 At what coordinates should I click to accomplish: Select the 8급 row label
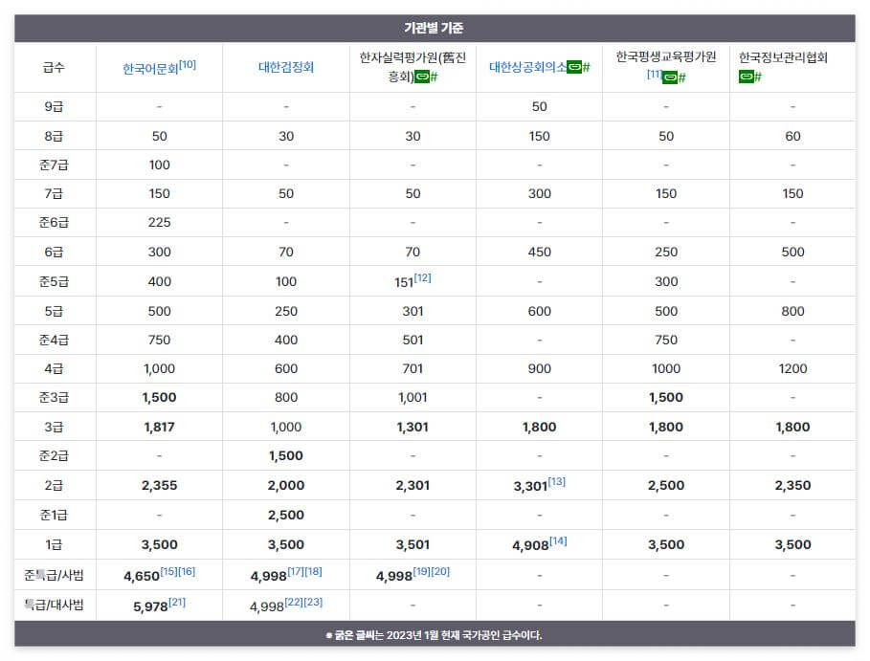coord(54,136)
